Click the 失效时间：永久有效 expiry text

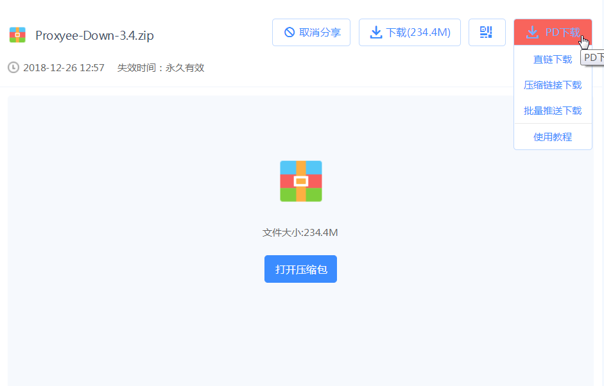[160, 67]
